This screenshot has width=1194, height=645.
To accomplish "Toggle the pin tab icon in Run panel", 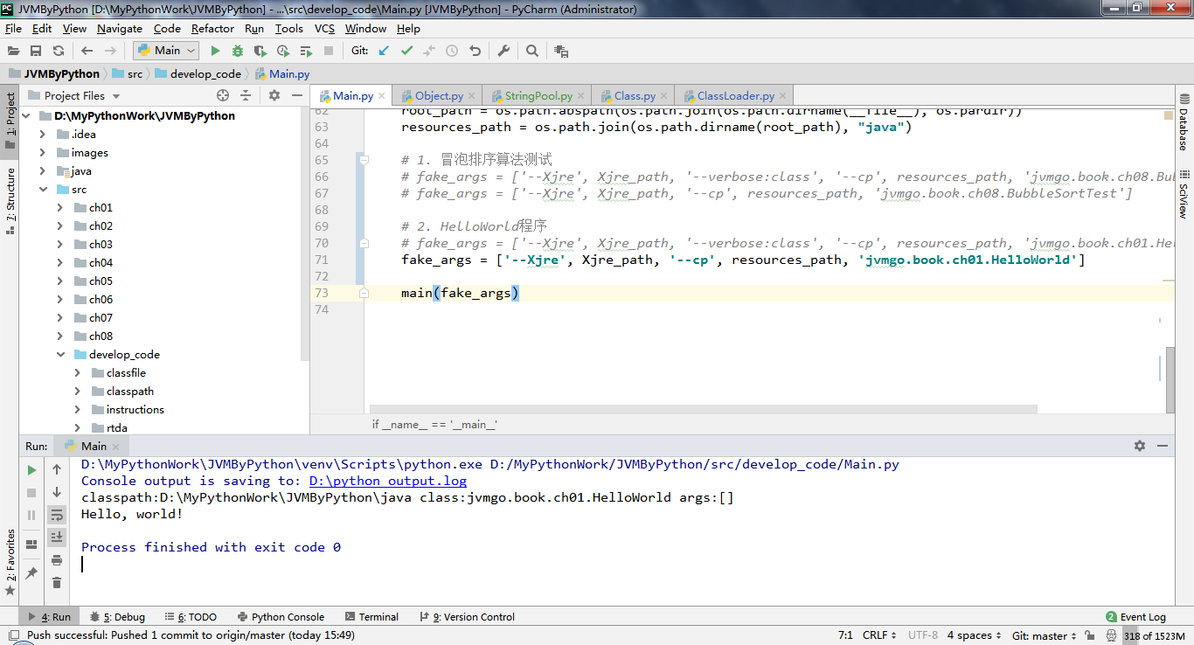I will (31, 573).
